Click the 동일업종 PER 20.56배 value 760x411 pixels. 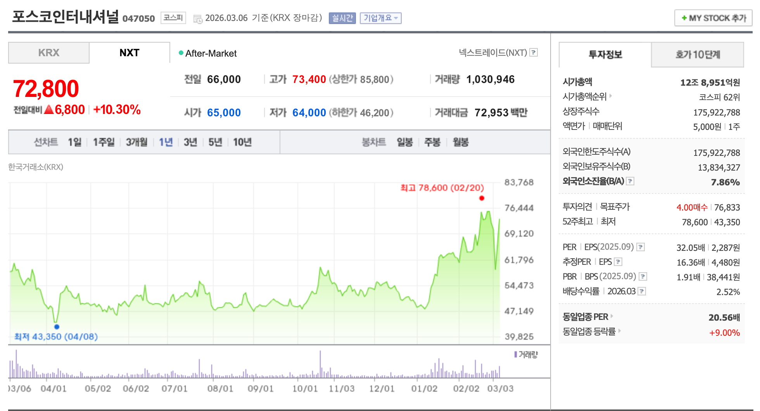tap(724, 318)
